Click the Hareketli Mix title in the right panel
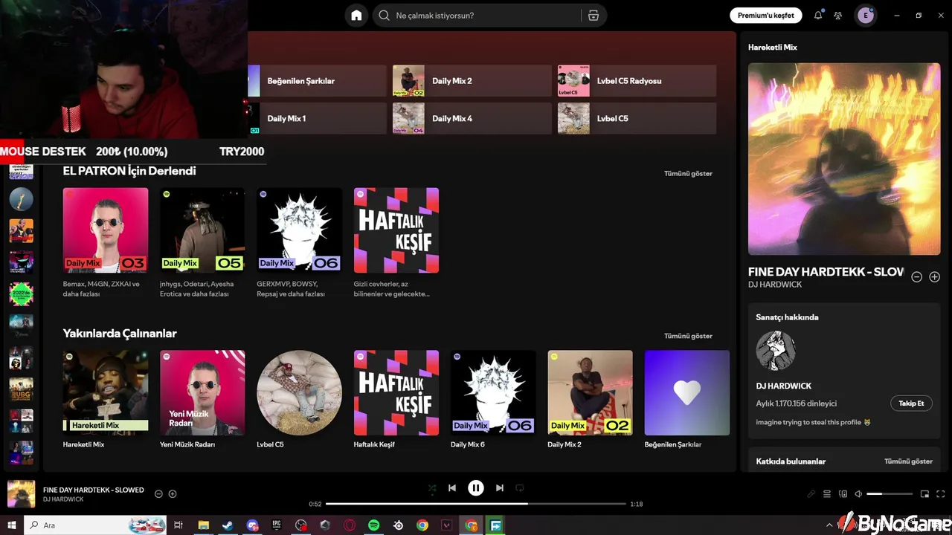The width and height of the screenshot is (952, 535). point(773,47)
